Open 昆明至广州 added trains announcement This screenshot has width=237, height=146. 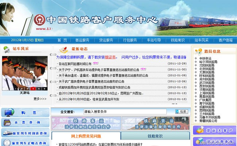[x=101, y=93]
